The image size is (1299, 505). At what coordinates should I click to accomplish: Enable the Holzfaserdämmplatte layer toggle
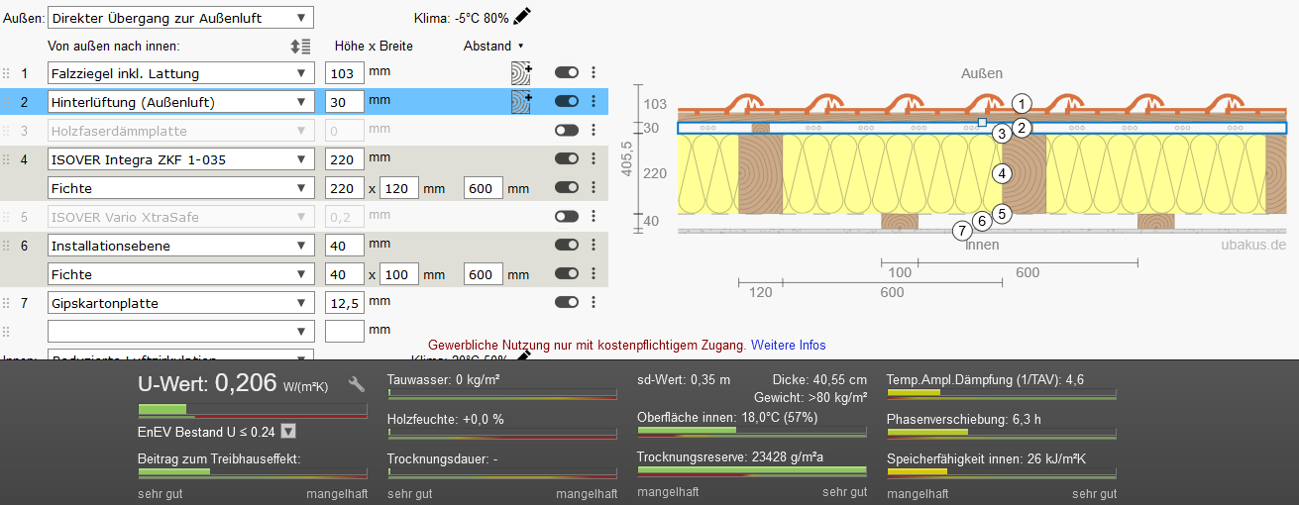pos(567,131)
